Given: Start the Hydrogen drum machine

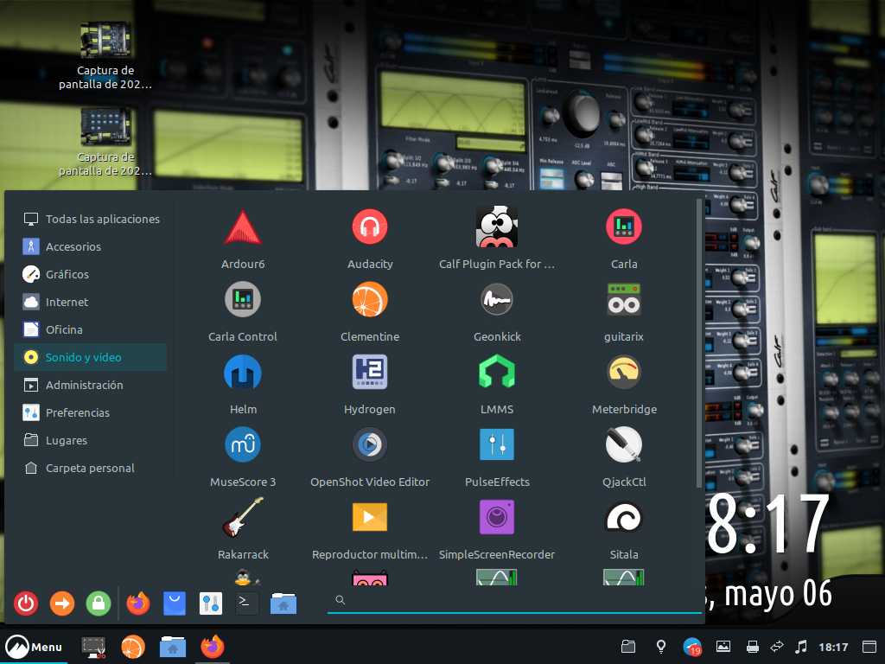Looking at the screenshot, I should pos(370,373).
